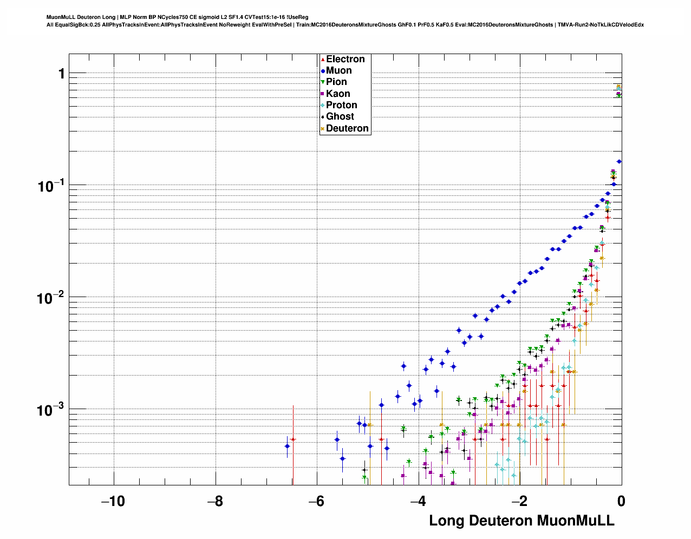Select the 10⁻² y-axis tick label
This screenshot has width=691, height=539.
click(x=50, y=298)
